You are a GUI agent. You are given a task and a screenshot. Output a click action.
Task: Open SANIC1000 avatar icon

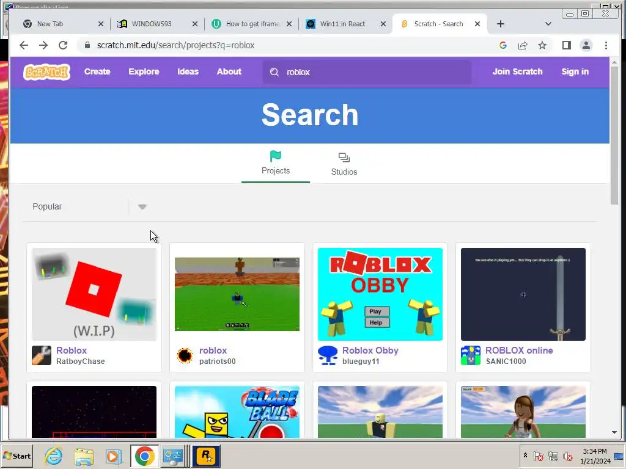(471, 355)
